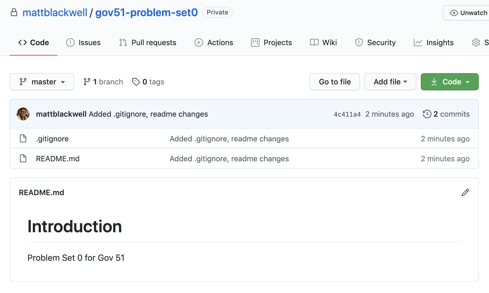The height and width of the screenshot is (293, 489).
Task: Click the branch icon in the master button
Action: click(x=23, y=82)
